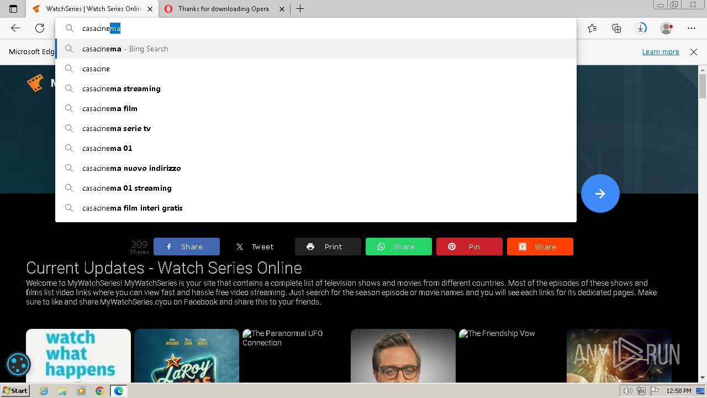Screen dimensions: 707x398
Task: Click the network tray icon
Action: (x=641, y=391)
